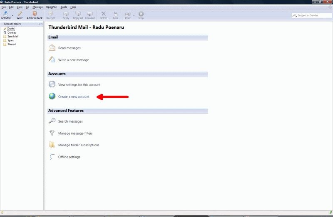Click the globe icon for new account
Viewport: 333px width, 217px height.
pos(52,96)
